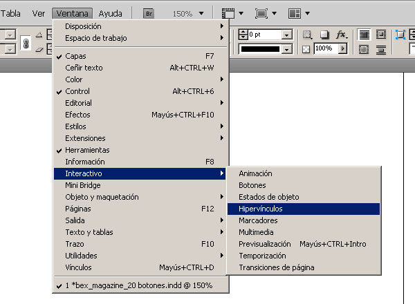Expand the screen mode dropdown arrow

(274, 13)
